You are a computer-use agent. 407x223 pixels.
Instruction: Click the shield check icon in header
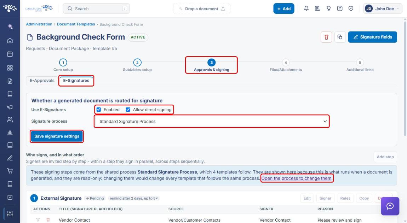(x=351, y=8)
